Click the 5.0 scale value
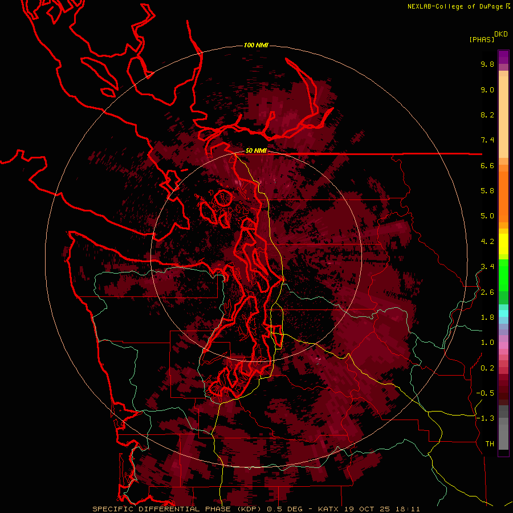 487,216
